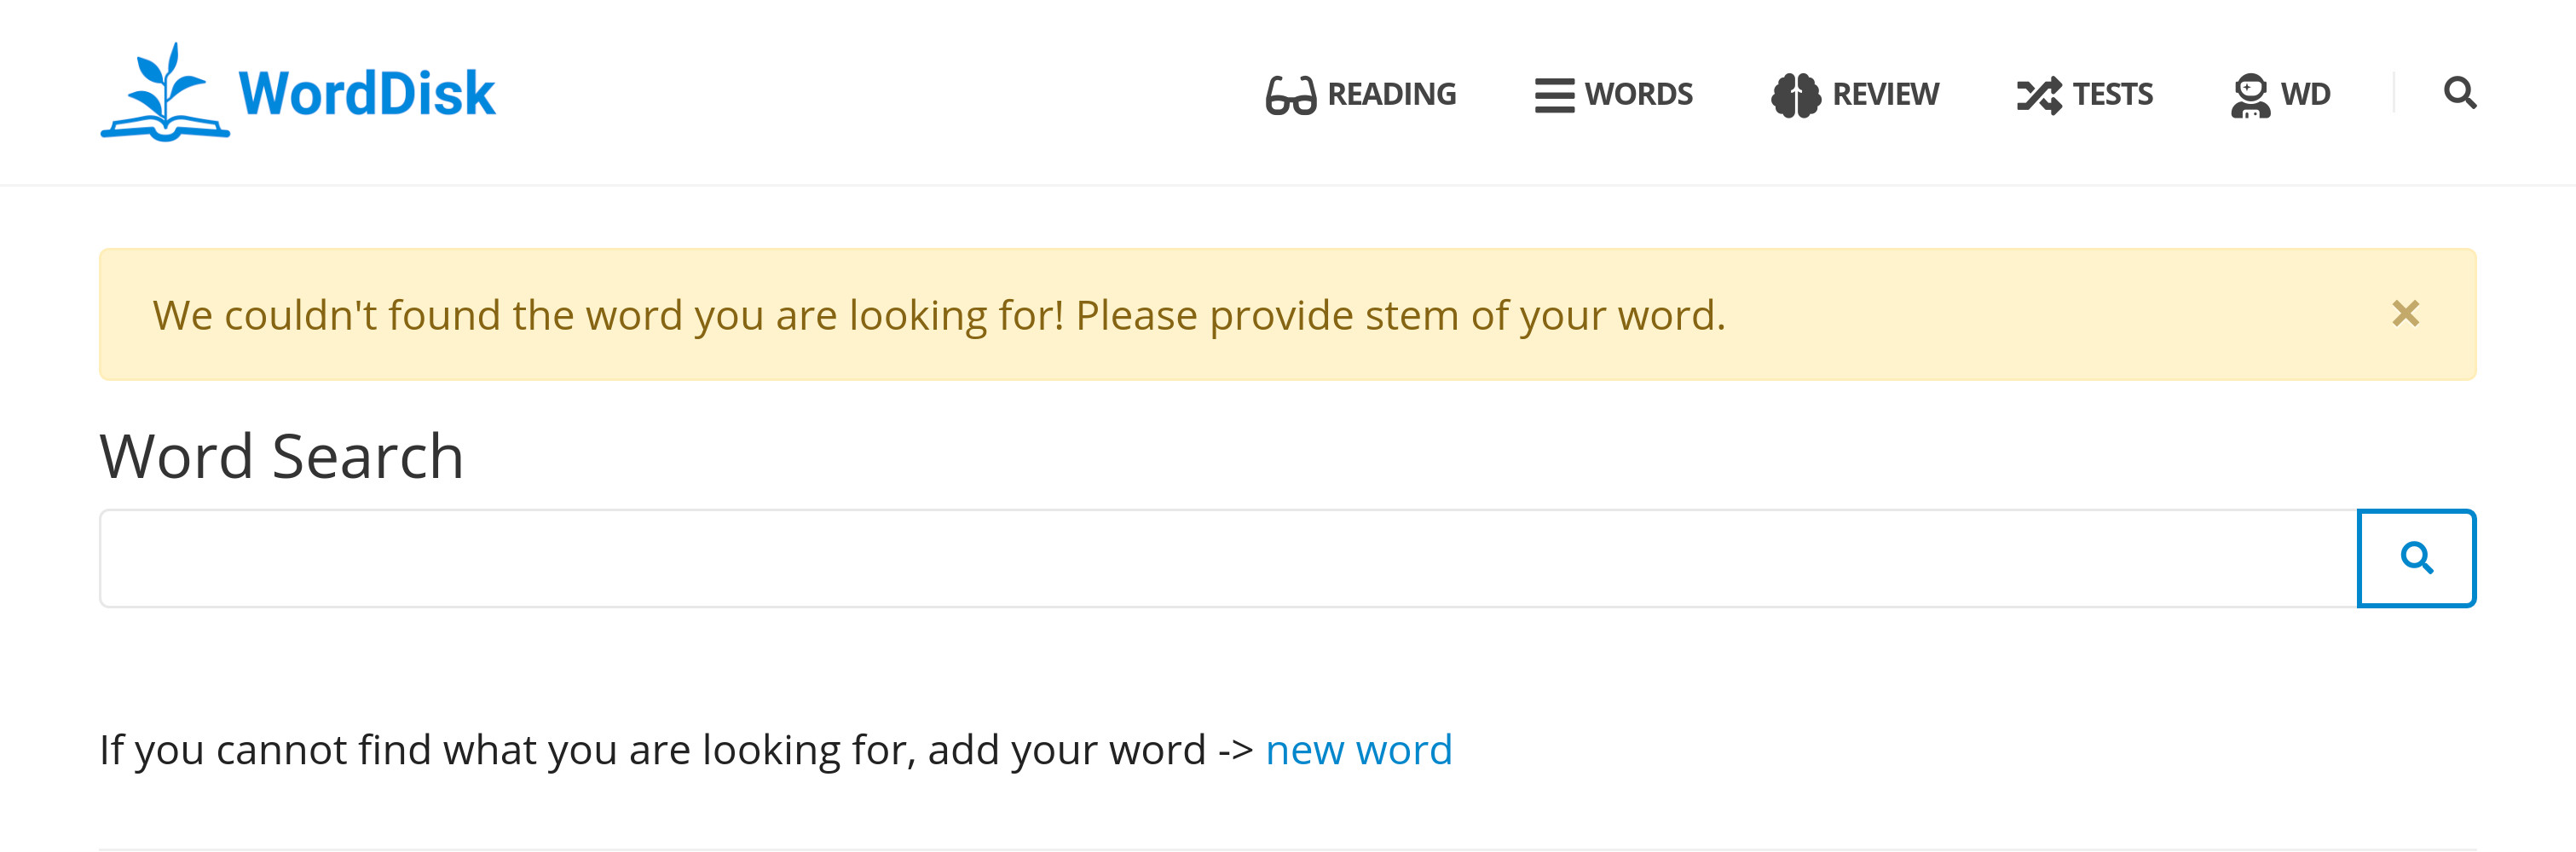This screenshot has height=852, width=2576.
Task: Click the WordDisk plant-and-book logo icon
Action: (165, 92)
